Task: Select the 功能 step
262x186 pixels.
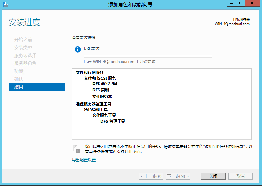Action: click(19, 71)
